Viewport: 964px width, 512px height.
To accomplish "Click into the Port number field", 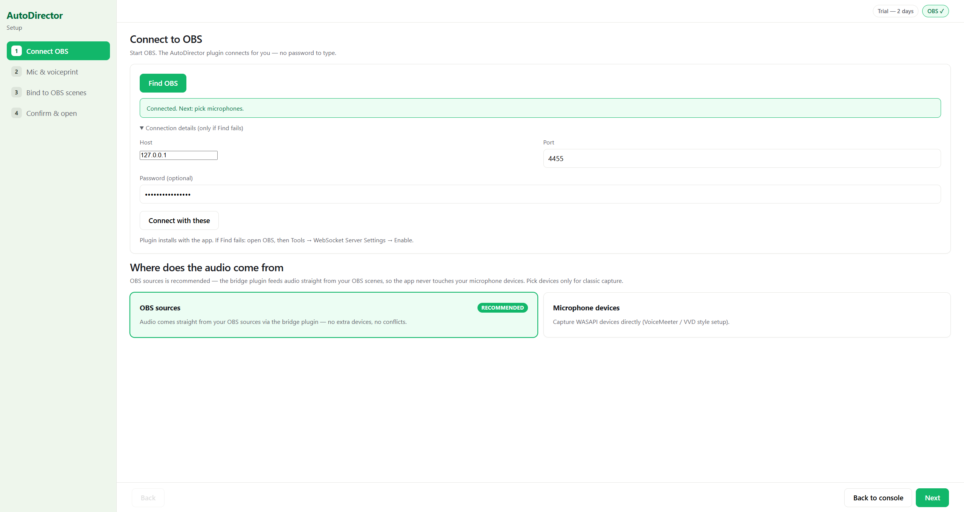I will coord(742,158).
